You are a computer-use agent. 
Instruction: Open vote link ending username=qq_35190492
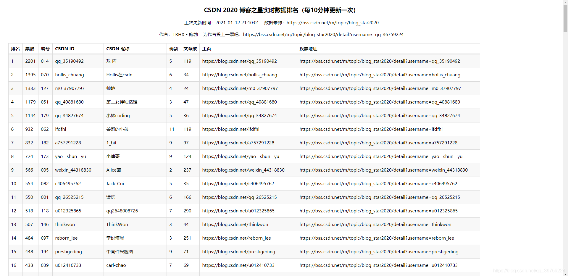380,61
